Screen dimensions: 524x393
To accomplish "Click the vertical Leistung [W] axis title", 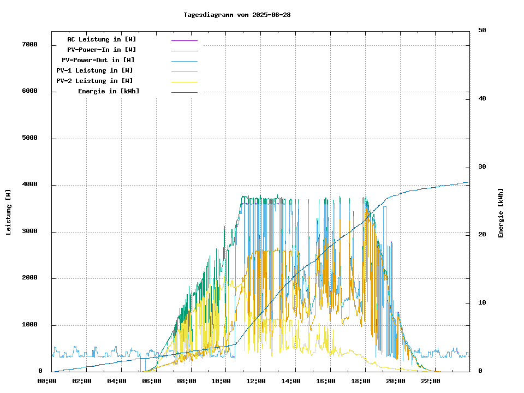I will tap(8, 212).
